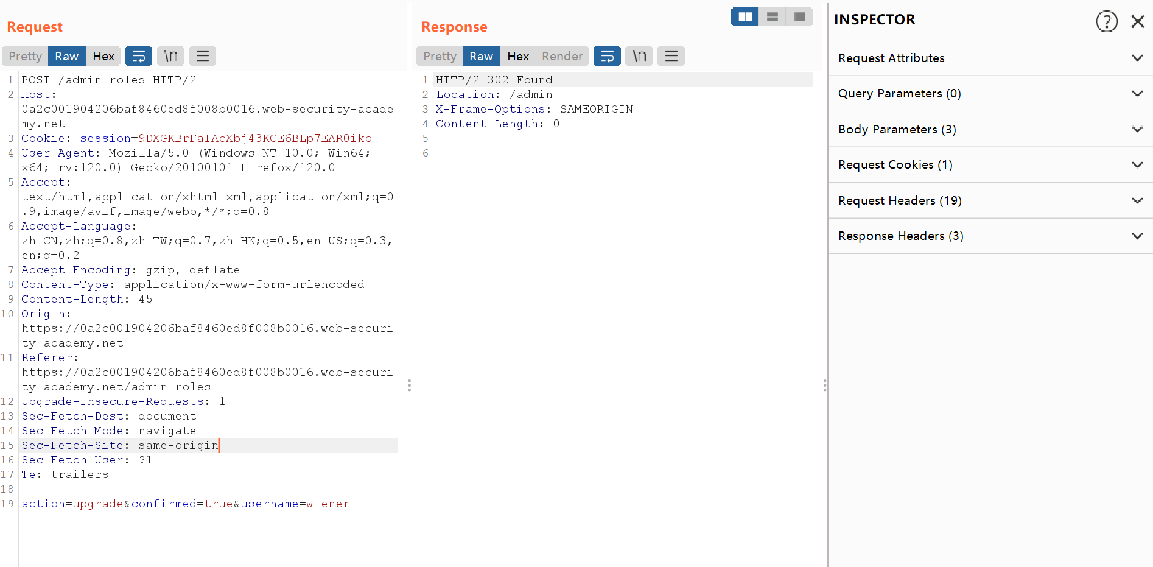Select combined tabbed layout view
1153x567 pixels.
[800, 17]
